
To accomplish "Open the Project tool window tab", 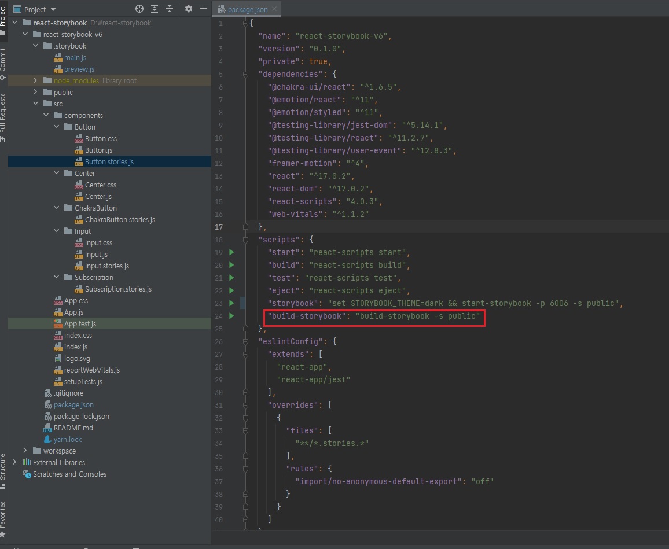I will pos(3,20).
